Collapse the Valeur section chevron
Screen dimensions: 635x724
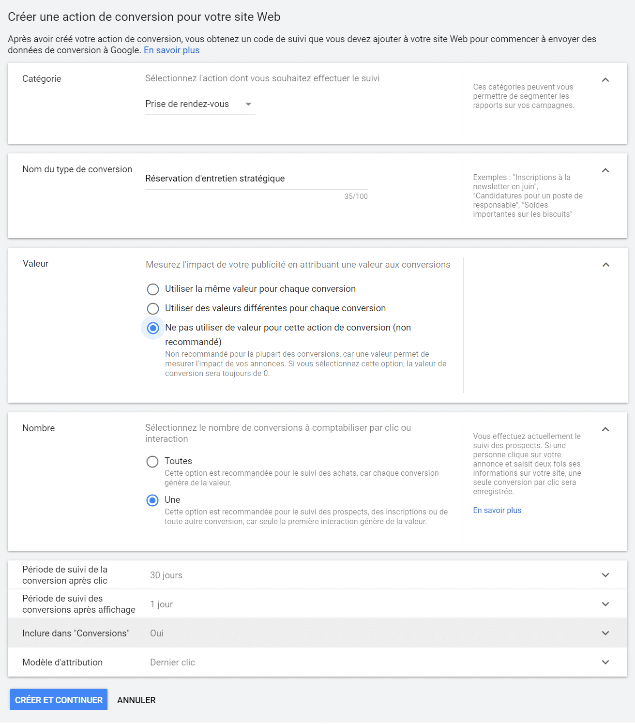(x=605, y=265)
